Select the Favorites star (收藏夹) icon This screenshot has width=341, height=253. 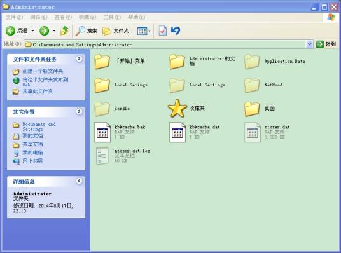177,108
